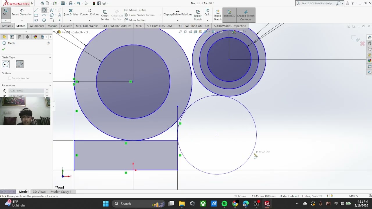Select the Corner Rectangle tool
The image size is (372, 209).
(x=36, y=15)
